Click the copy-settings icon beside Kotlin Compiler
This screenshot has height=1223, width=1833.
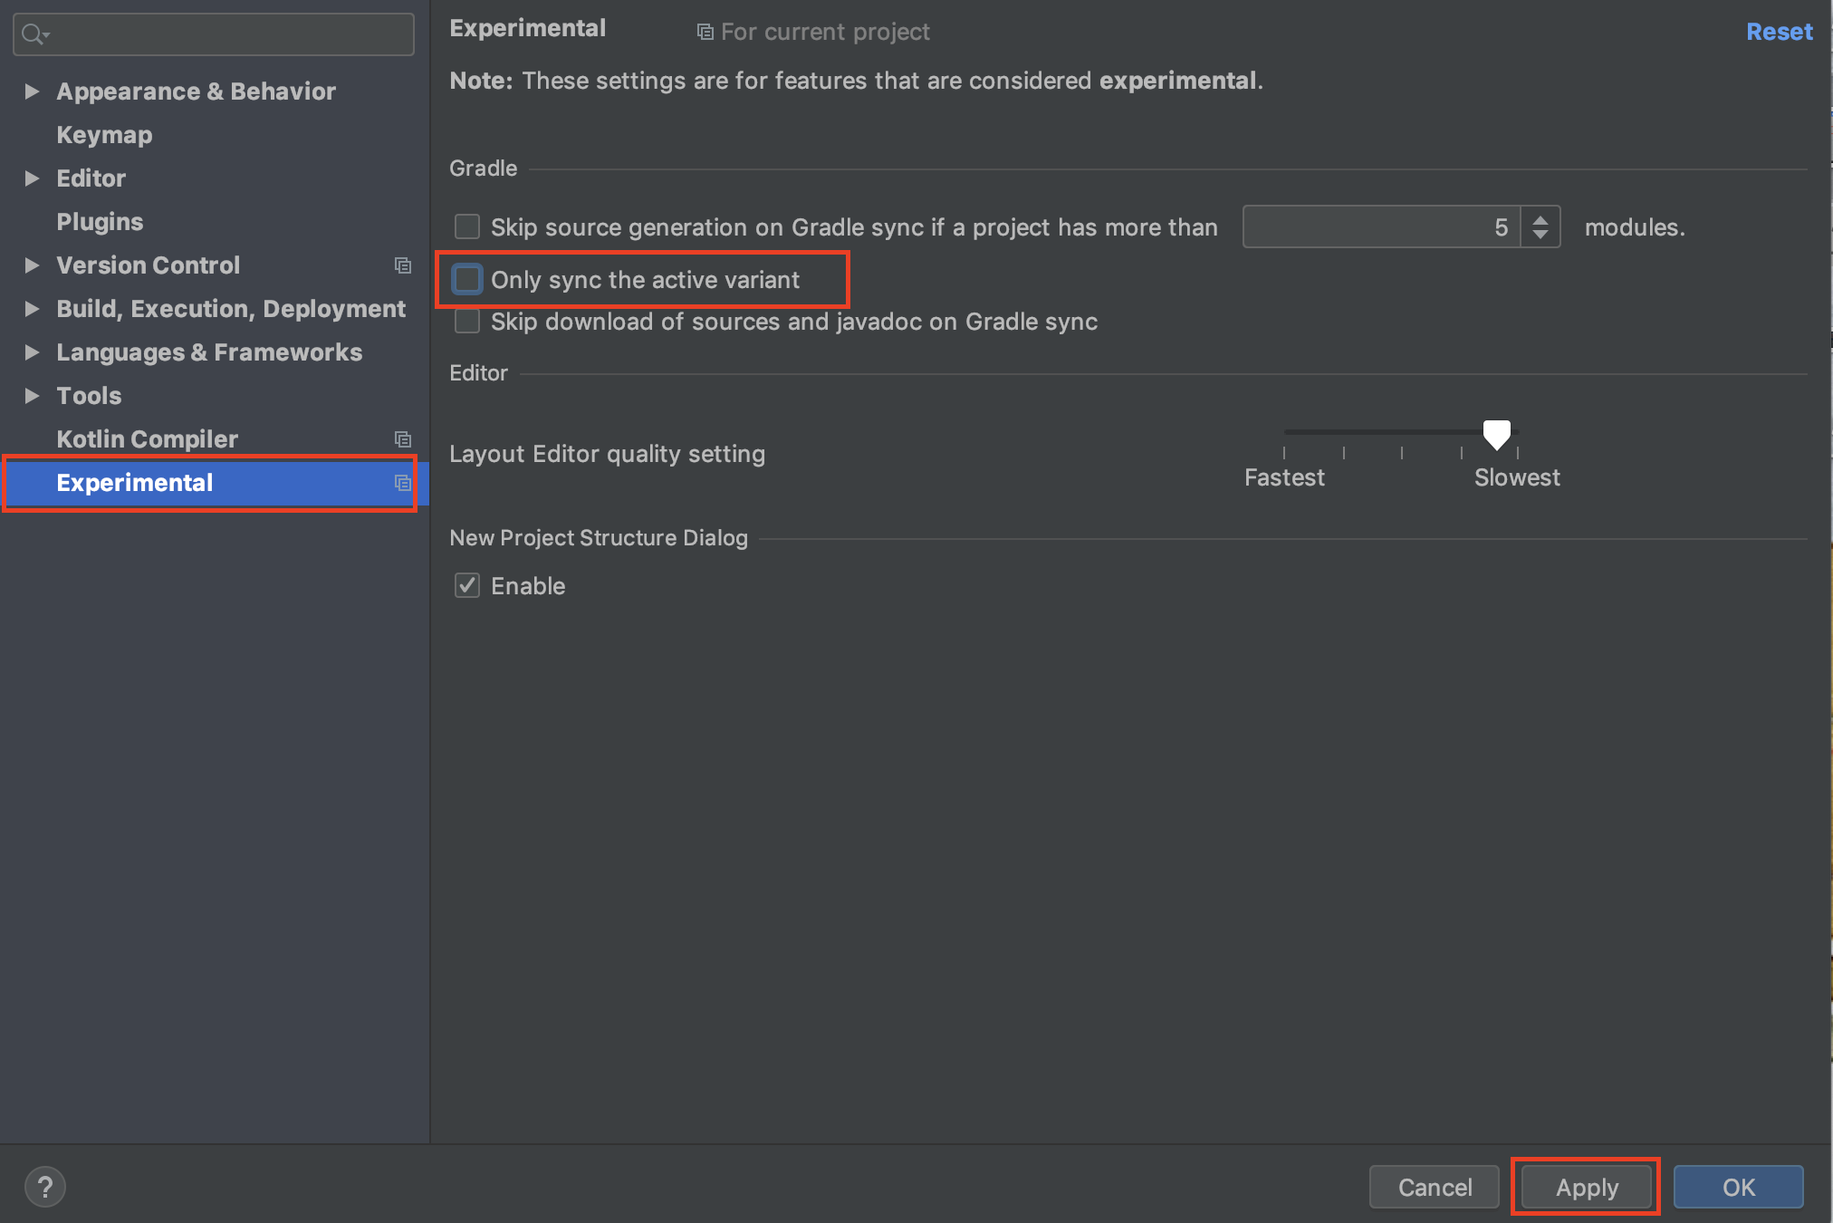pos(403,439)
